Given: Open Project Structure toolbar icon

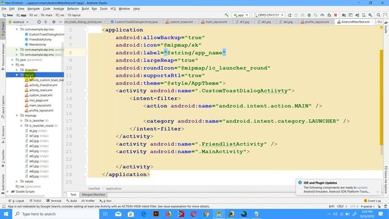Looking at the screenshot, I should click(x=344, y=15).
